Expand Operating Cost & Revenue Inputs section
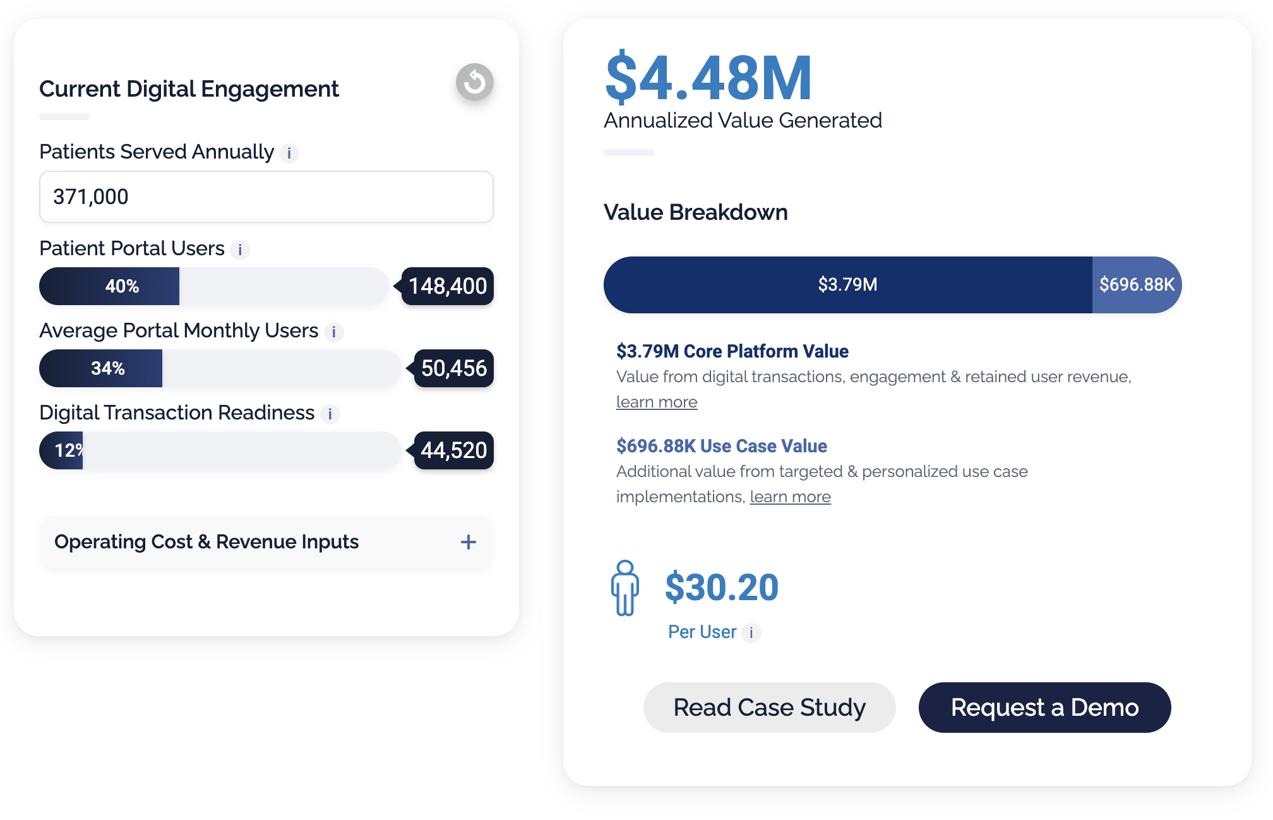The width and height of the screenshot is (1273, 820). click(x=468, y=542)
